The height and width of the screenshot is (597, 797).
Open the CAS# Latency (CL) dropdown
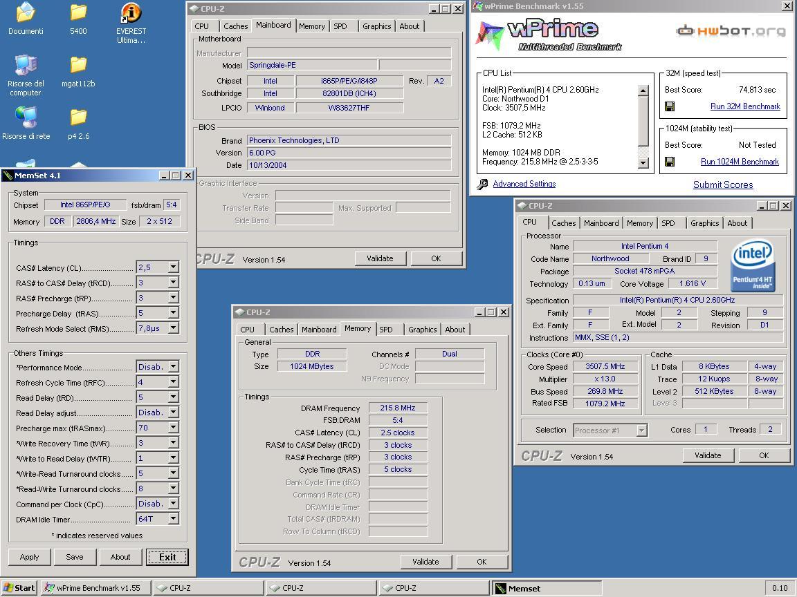174,267
